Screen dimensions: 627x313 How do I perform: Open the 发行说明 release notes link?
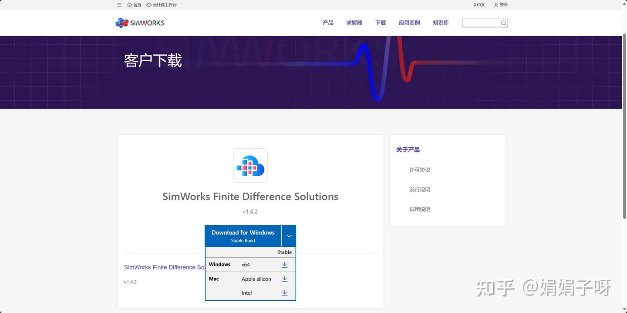tap(419, 189)
